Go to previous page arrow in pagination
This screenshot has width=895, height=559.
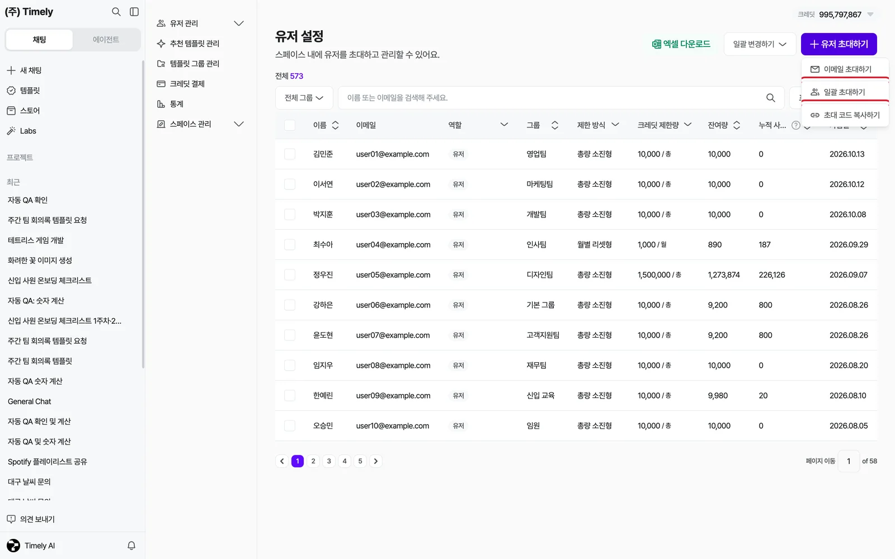pyautogui.click(x=282, y=461)
